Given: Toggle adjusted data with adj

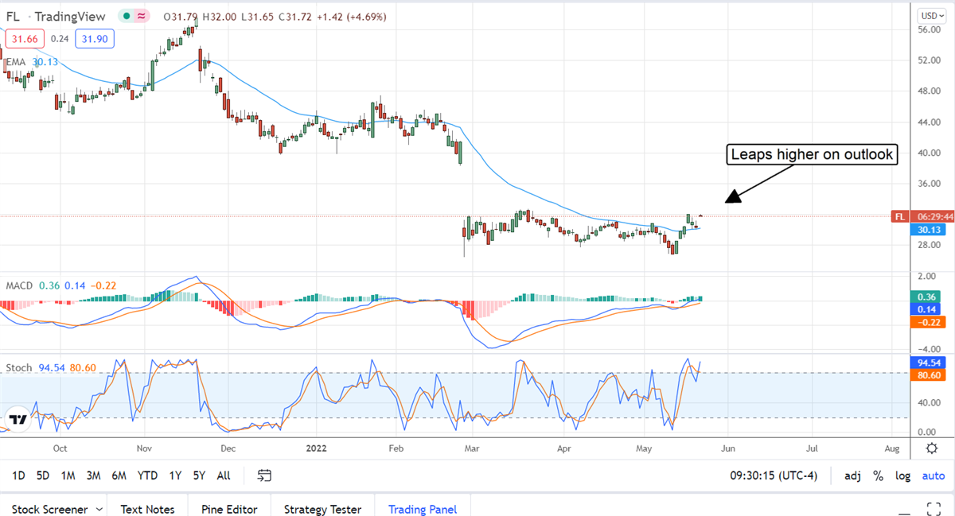Looking at the screenshot, I should (x=852, y=475).
